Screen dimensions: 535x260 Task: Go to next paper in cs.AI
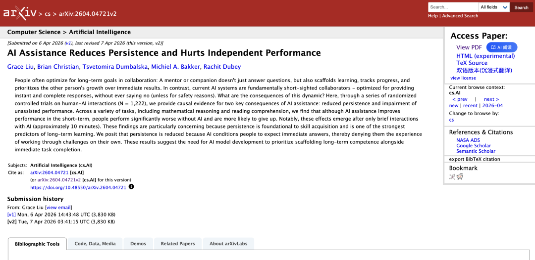pos(491,99)
